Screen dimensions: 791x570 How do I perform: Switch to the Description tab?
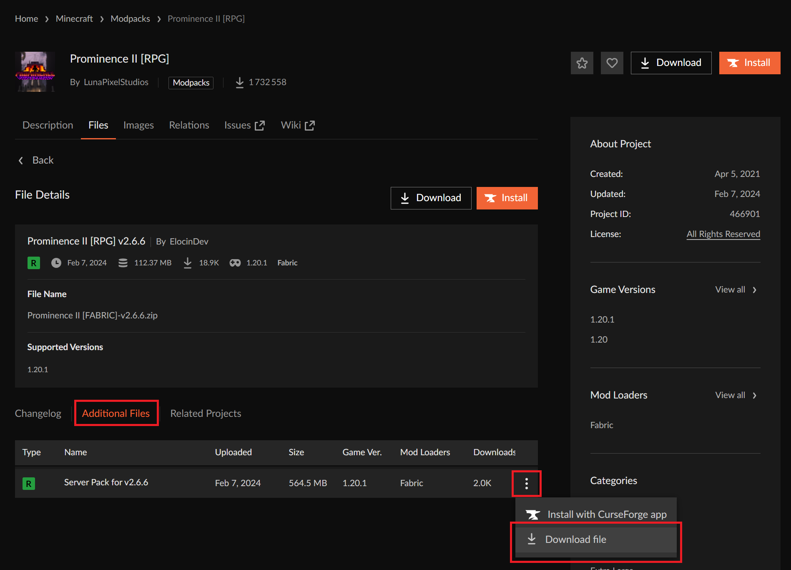click(48, 125)
